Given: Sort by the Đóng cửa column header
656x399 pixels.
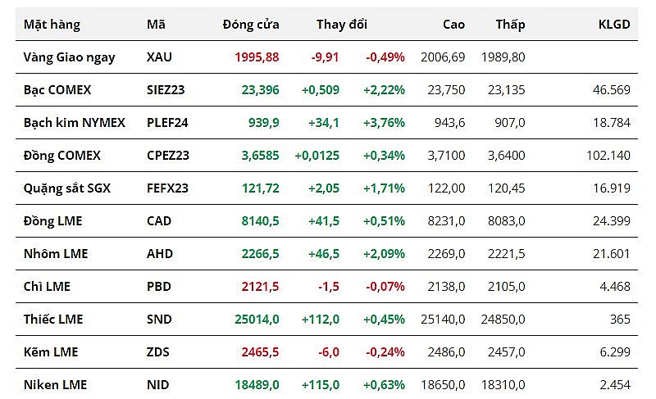Looking at the screenshot, I should [x=251, y=25].
